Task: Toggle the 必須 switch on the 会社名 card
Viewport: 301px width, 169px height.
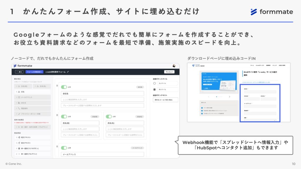Action: point(64,87)
